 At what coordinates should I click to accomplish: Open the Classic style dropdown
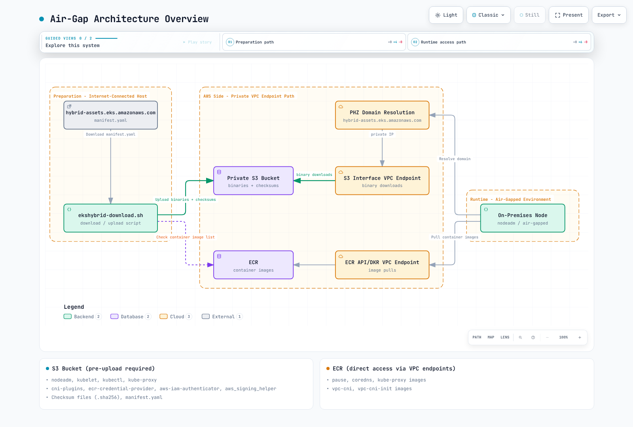pyautogui.click(x=489, y=15)
